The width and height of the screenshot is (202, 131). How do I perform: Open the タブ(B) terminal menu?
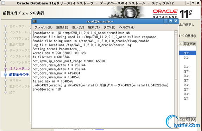click(x=109, y=27)
